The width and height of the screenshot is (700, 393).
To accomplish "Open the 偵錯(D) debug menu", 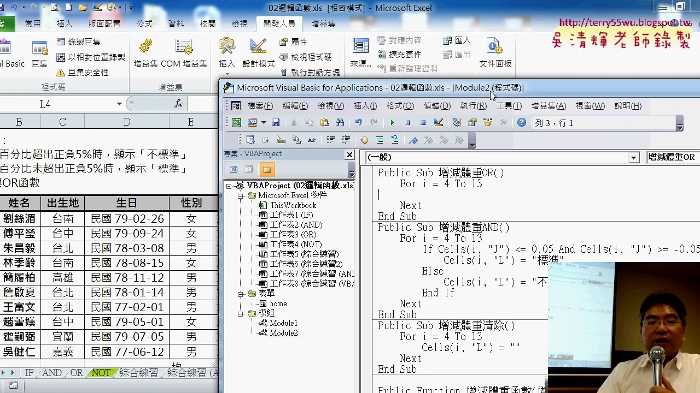I will [x=437, y=106].
